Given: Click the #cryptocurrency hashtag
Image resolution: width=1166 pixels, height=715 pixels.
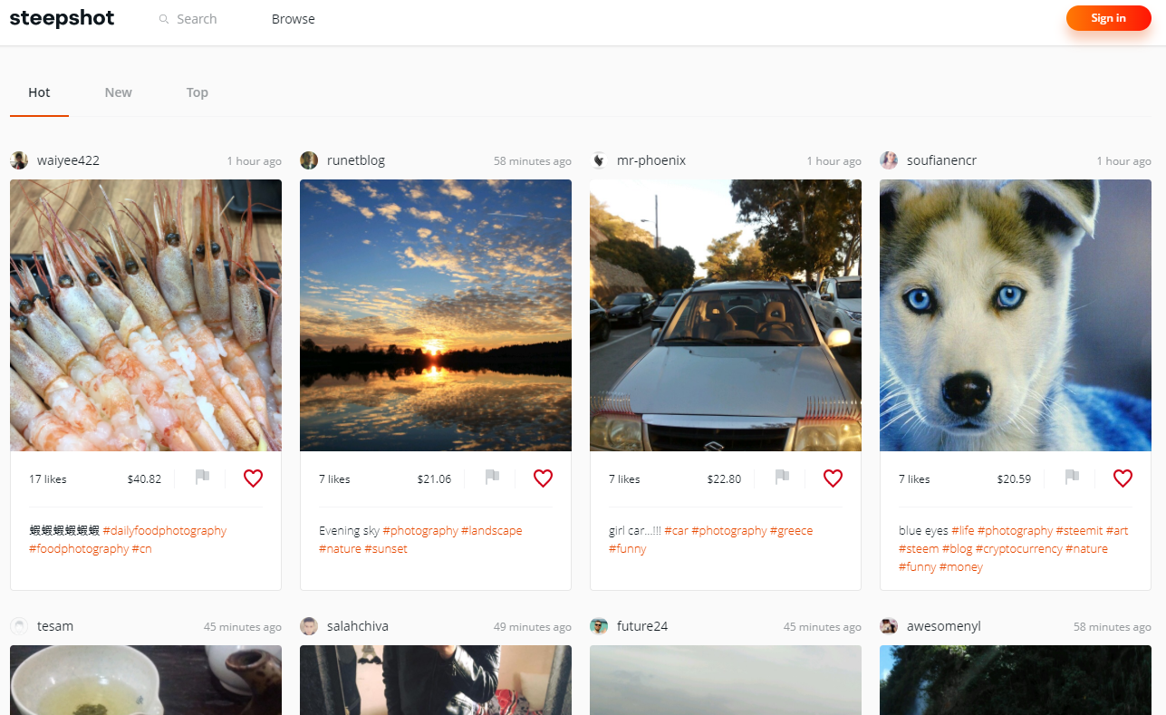Looking at the screenshot, I should [x=1019, y=549].
